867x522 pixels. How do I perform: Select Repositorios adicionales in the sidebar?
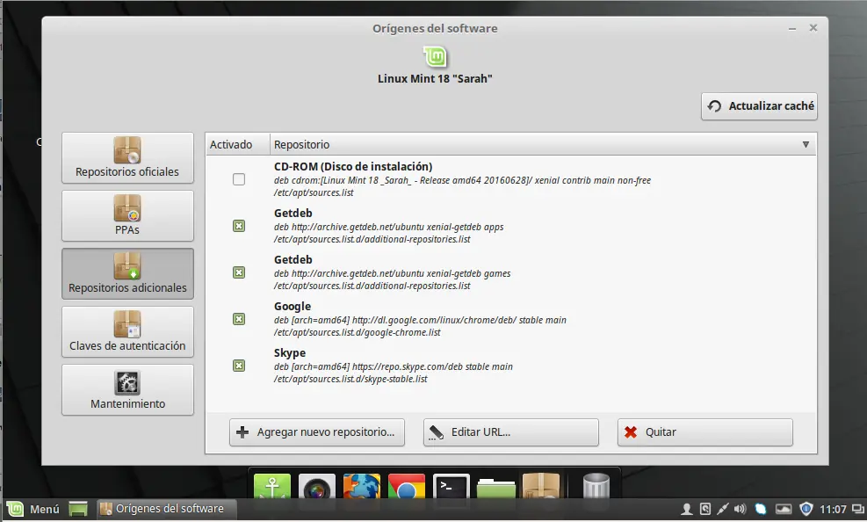(127, 273)
